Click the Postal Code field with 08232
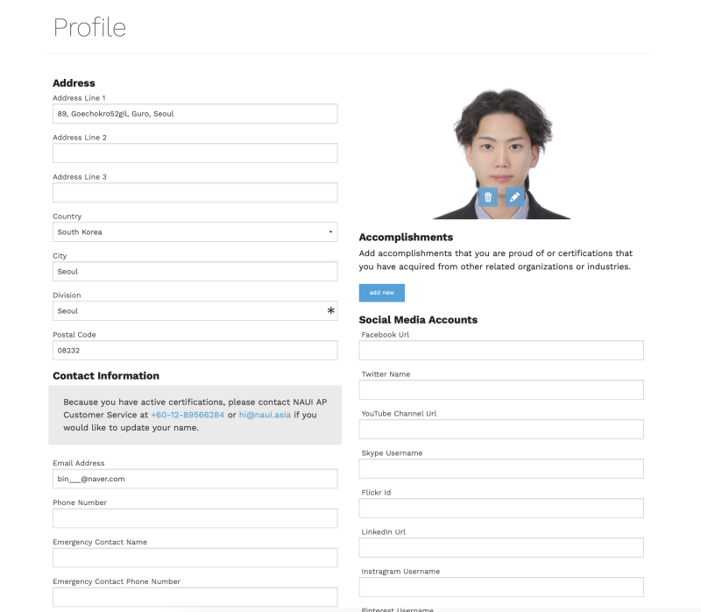This screenshot has width=701, height=612. click(x=195, y=351)
